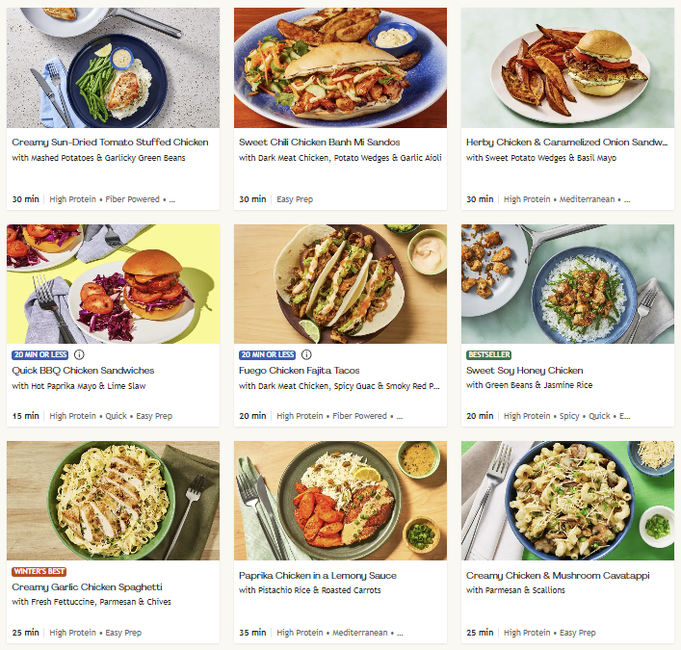Open Creamy Sun-Dried Tomato Stuffed Chicken photo
This screenshot has height=650, width=681.
113,67
